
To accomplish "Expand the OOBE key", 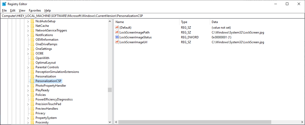I will point(28,53).
